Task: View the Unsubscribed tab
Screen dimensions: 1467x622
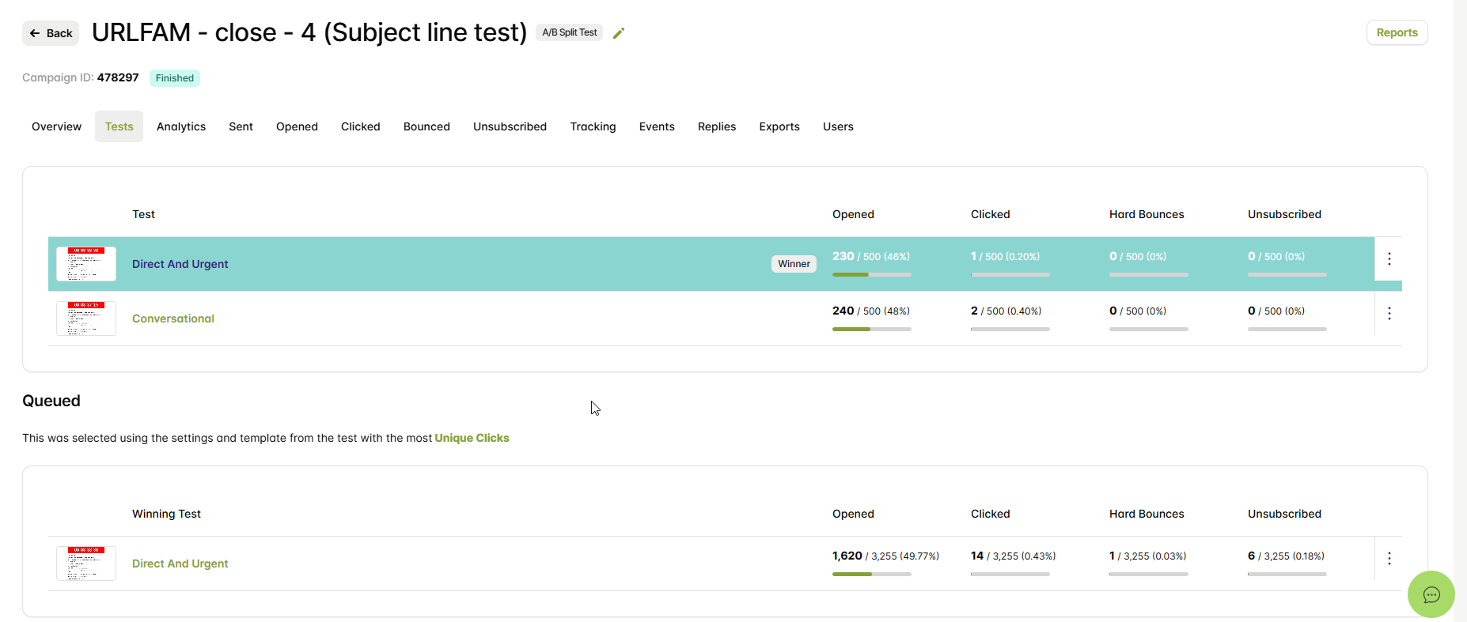Action: 510,126
